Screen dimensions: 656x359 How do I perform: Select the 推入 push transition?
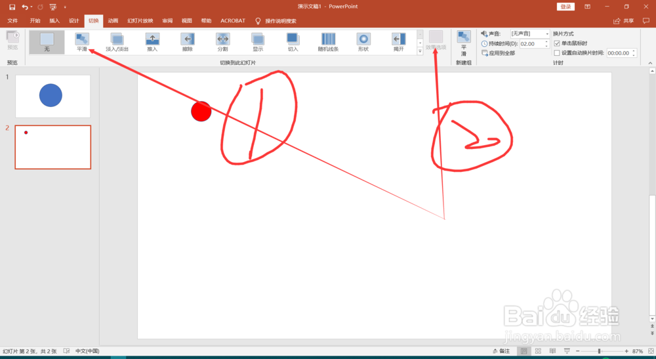pyautogui.click(x=152, y=42)
